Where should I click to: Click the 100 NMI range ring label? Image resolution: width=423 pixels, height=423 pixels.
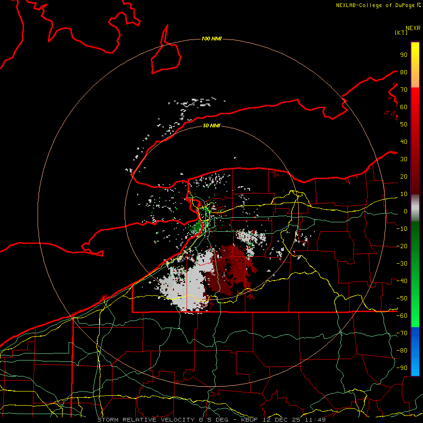[211, 39]
